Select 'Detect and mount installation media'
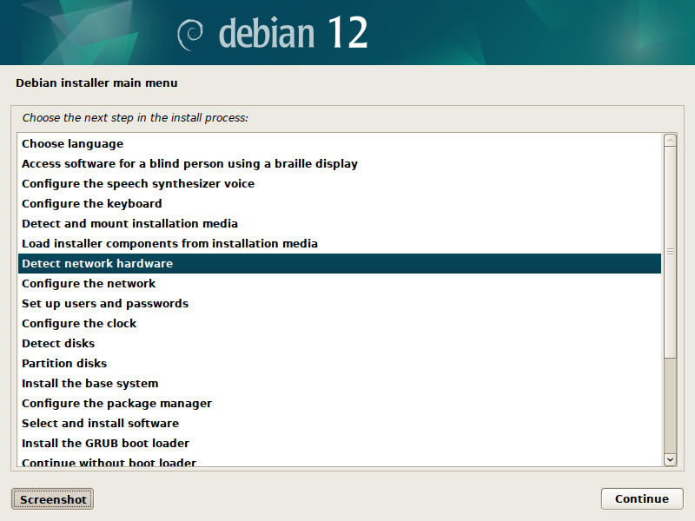This screenshot has width=695, height=521. [x=340, y=223]
